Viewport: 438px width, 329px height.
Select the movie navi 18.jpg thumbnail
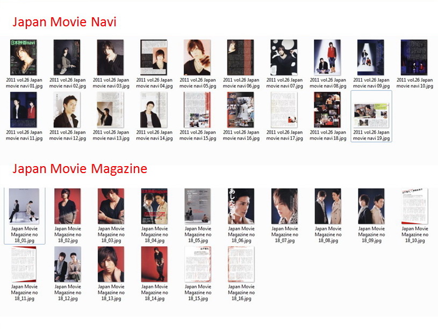click(327, 110)
